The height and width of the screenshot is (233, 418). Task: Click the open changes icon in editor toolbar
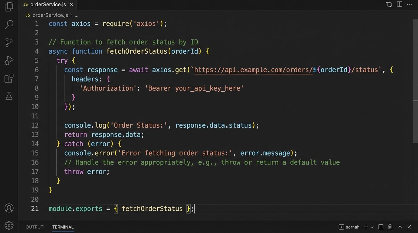pos(389,4)
